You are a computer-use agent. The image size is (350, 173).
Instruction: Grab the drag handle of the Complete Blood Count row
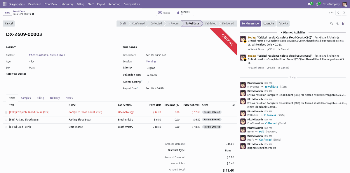click(x=6, y=112)
